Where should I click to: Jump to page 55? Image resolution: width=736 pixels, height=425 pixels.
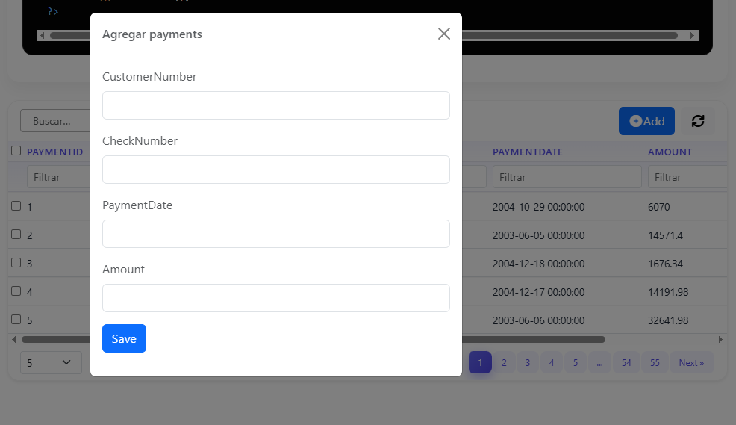pyautogui.click(x=655, y=363)
